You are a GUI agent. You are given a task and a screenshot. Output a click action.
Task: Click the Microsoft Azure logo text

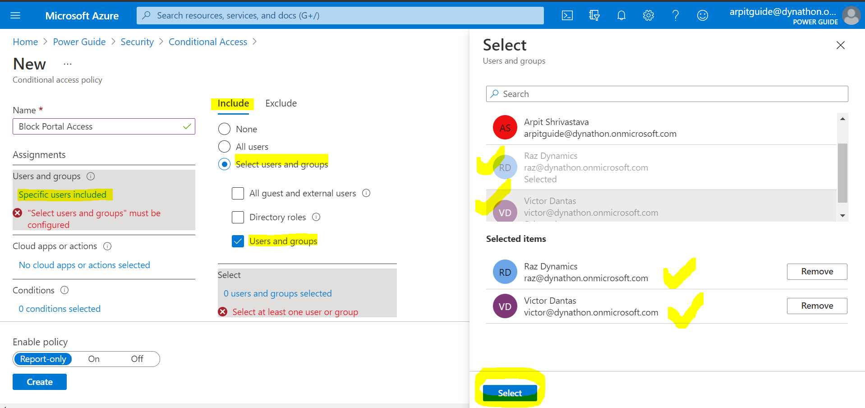coord(82,16)
